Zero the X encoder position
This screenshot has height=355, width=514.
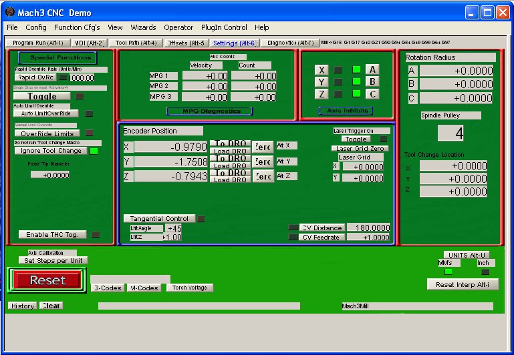(x=263, y=147)
